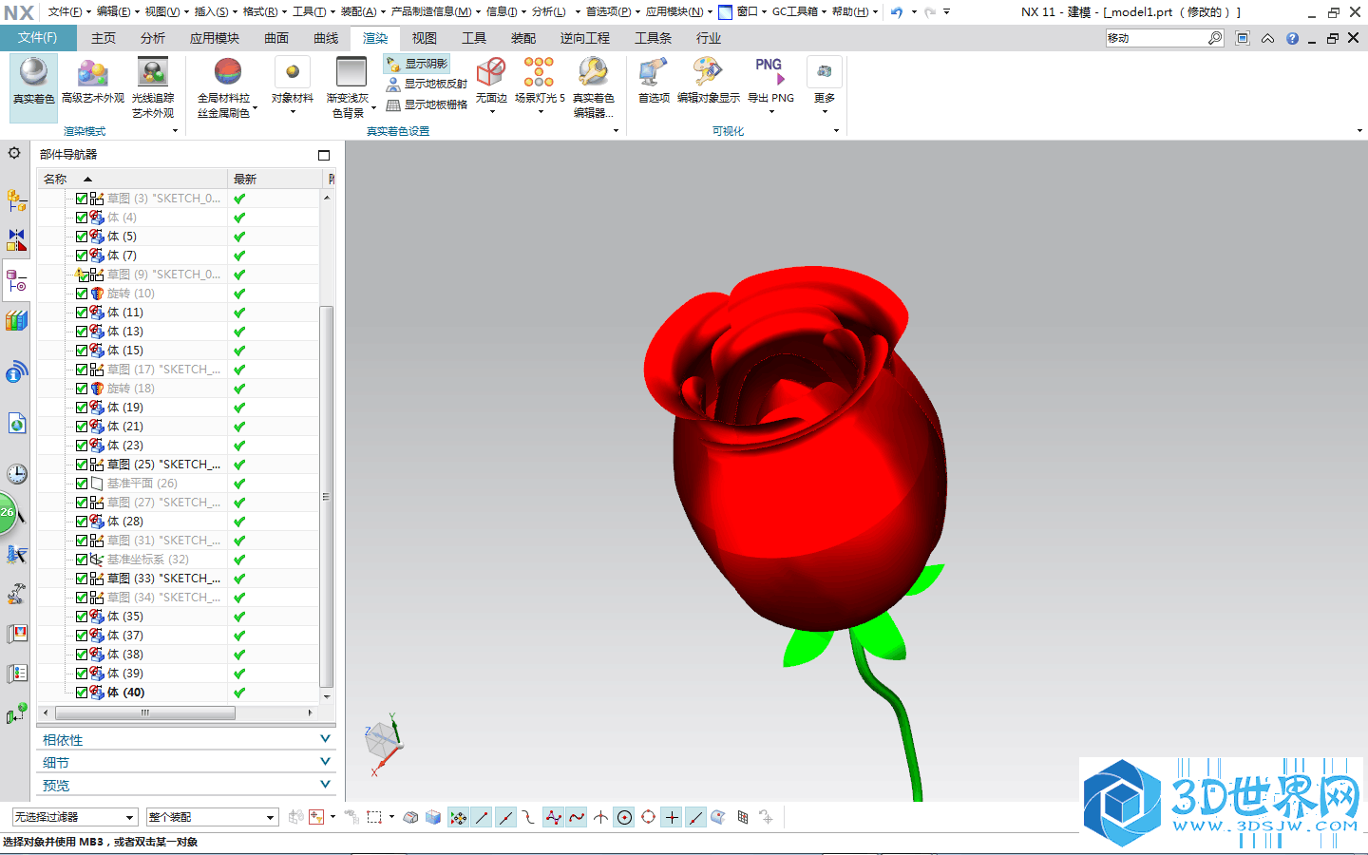
Task: Set 渐变浅灰色背景 background
Action: (x=350, y=87)
